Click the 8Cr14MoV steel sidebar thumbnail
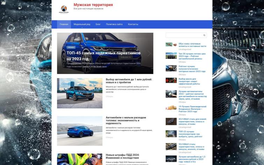The height and width of the screenshot is (165, 264). 171,121
